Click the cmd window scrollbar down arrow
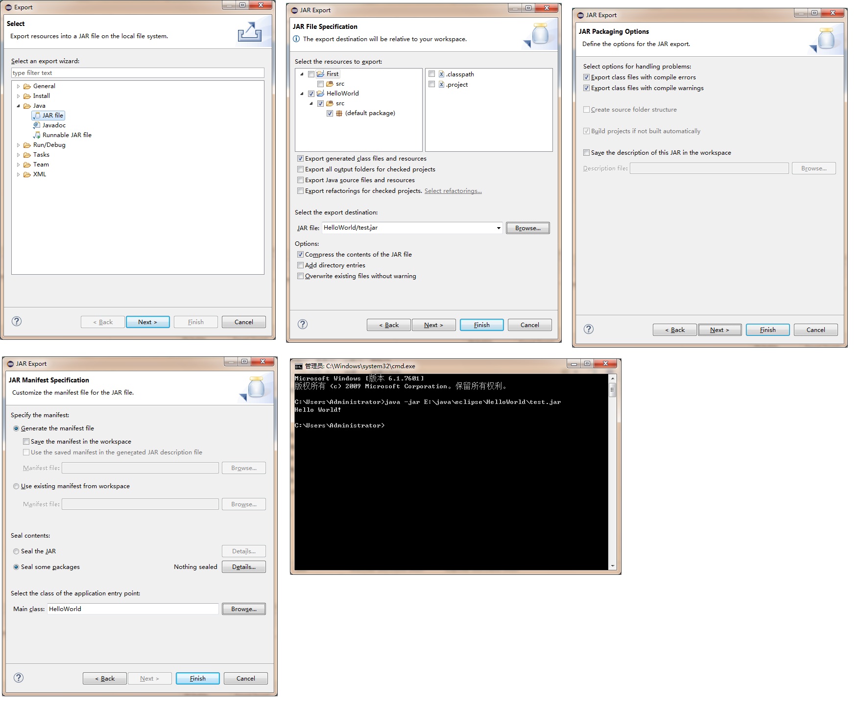The image size is (860, 709). click(612, 566)
